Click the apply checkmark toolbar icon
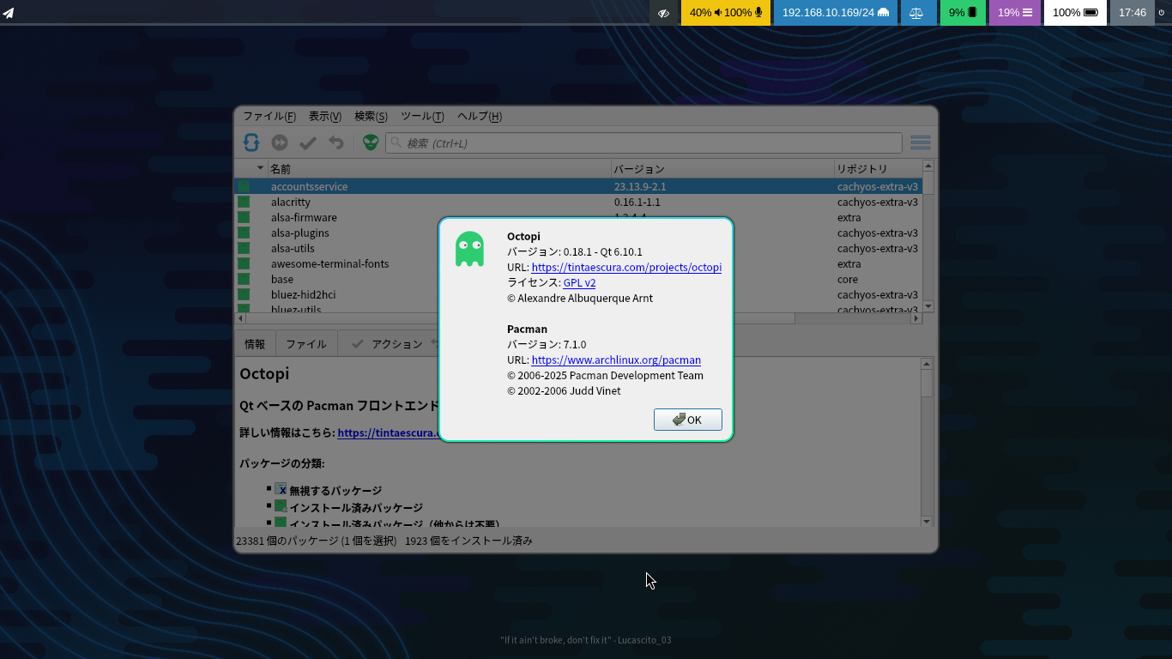The width and height of the screenshot is (1172, 659). (308, 142)
